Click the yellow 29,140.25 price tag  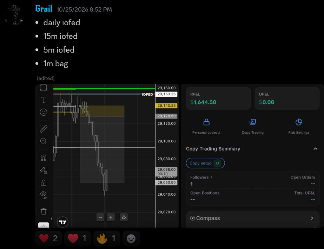166,106
